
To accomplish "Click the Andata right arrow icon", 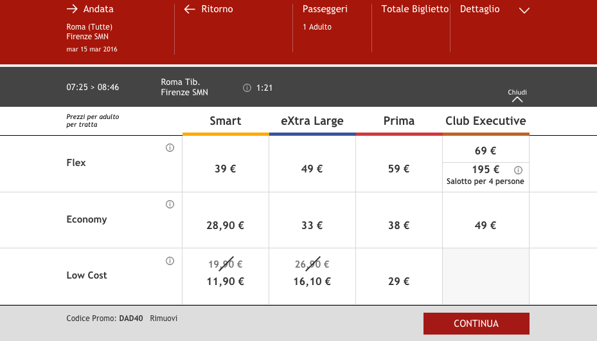I will tap(72, 10).
